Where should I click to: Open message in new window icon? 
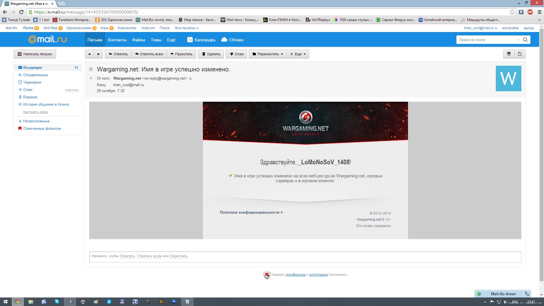520,54
